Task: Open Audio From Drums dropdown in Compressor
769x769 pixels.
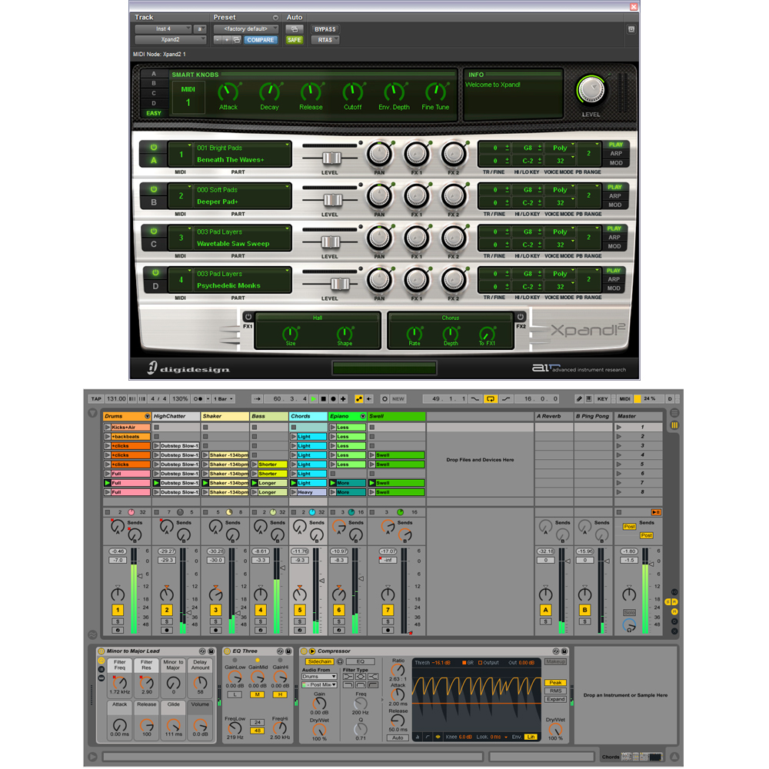Action: (x=319, y=677)
